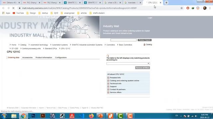The image size is (213, 119).
Task: Open Photoshop from taskbar
Action: pos(33,116)
